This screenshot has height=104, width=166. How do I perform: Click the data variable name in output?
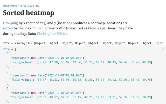coord(6,43)
